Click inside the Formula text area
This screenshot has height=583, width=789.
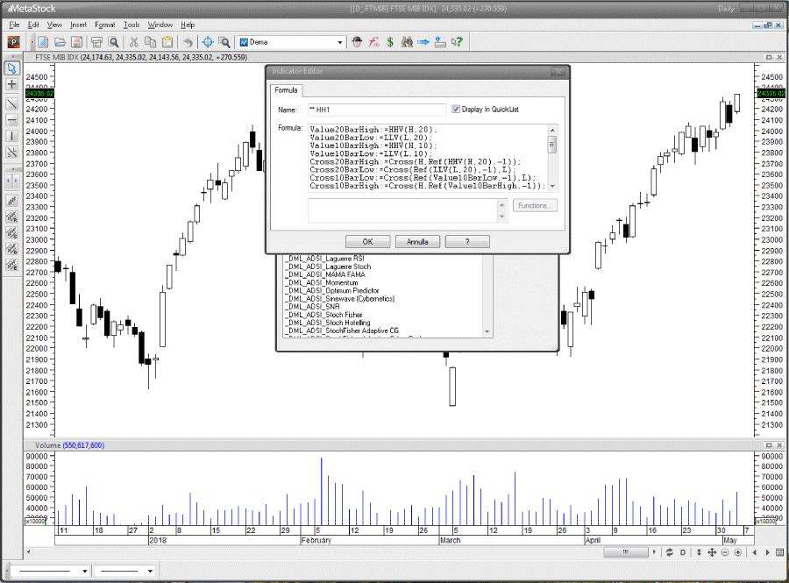click(428, 158)
